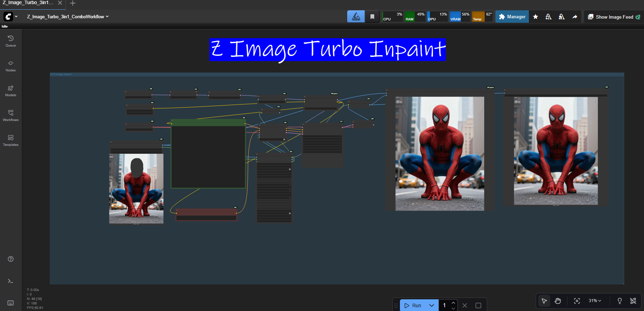The width and height of the screenshot is (644, 311).
Task: Click the green-bordered large node
Action: [208, 154]
